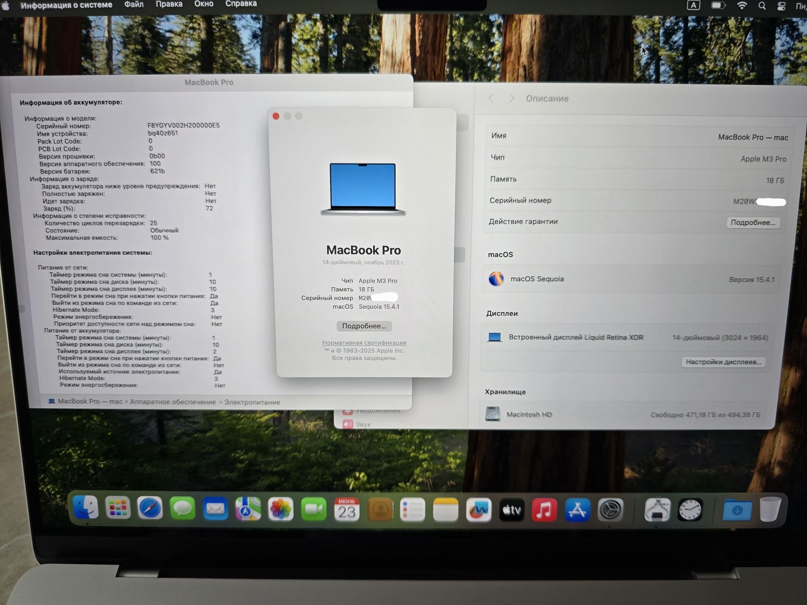Check battery status in menu bar
The image size is (807, 605).
click(718, 6)
